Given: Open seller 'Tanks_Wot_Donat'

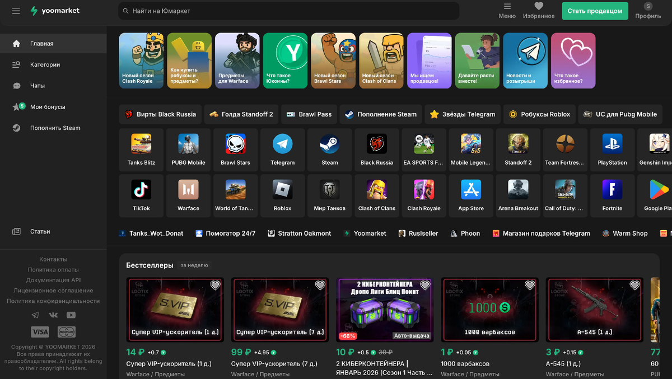Looking at the screenshot, I should point(151,233).
